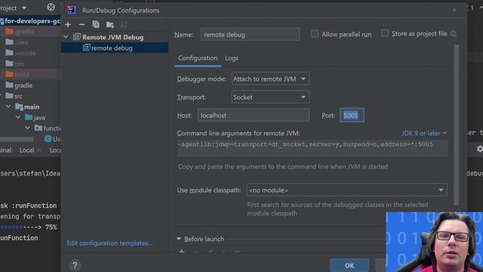Collapse the Remote JVM Debug group
The height and width of the screenshot is (272, 483).
[x=66, y=37]
